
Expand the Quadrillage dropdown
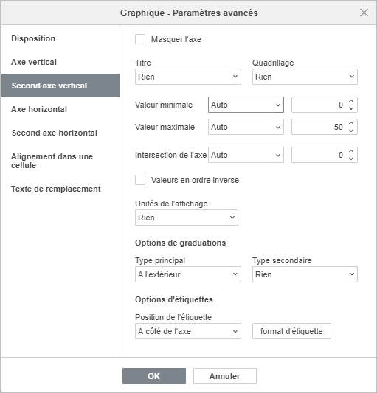[x=305, y=77]
